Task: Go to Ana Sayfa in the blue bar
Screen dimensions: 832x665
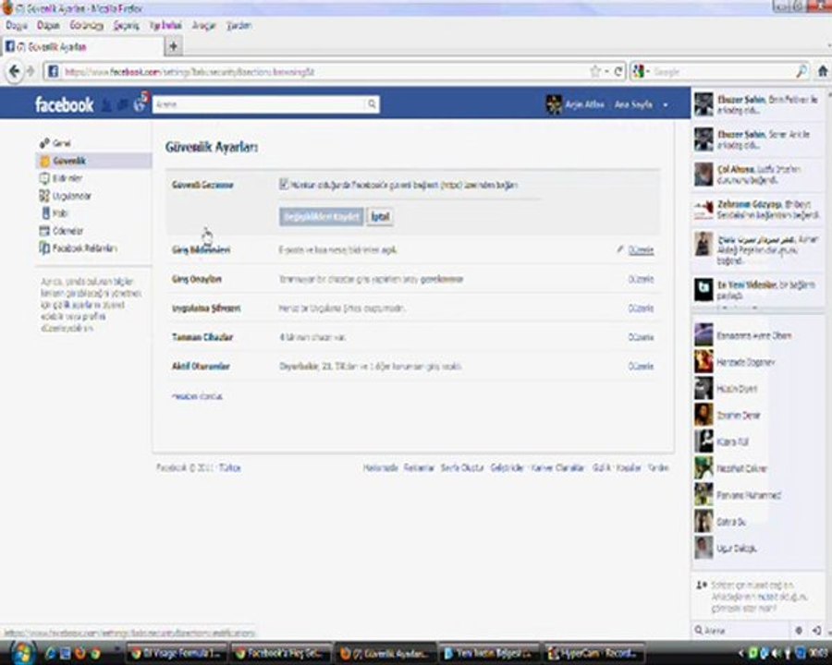Action: 633,104
